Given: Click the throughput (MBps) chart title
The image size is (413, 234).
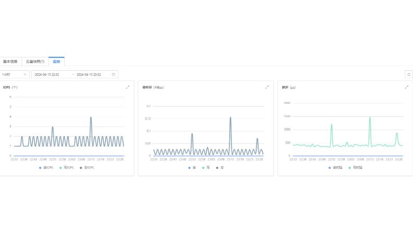Looking at the screenshot, I should 153,87.
